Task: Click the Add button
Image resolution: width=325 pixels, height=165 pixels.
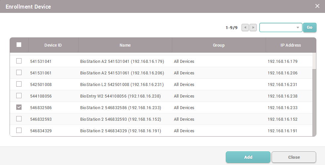Action: click(248, 157)
